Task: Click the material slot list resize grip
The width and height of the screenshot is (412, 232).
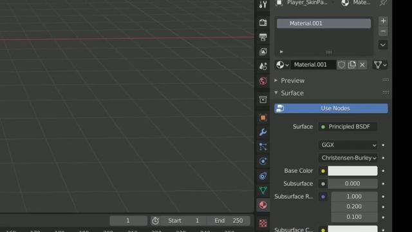Action: point(329,52)
